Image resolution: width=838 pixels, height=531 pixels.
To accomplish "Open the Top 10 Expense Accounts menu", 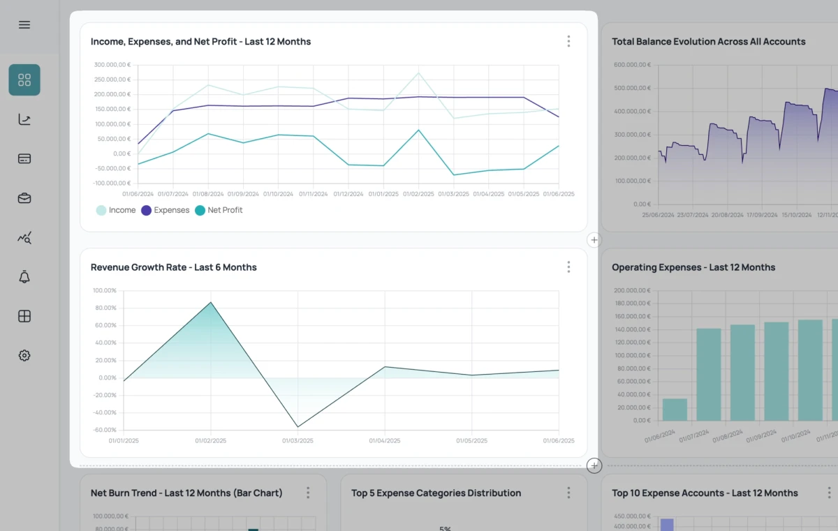I will (828, 493).
